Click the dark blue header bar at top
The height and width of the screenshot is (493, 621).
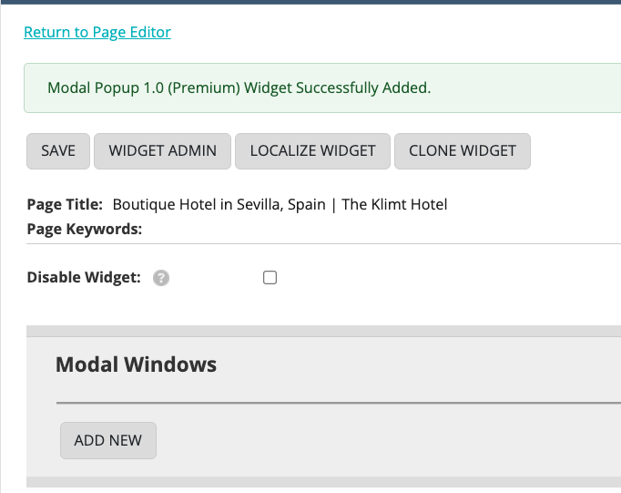[x=310, y=2]
